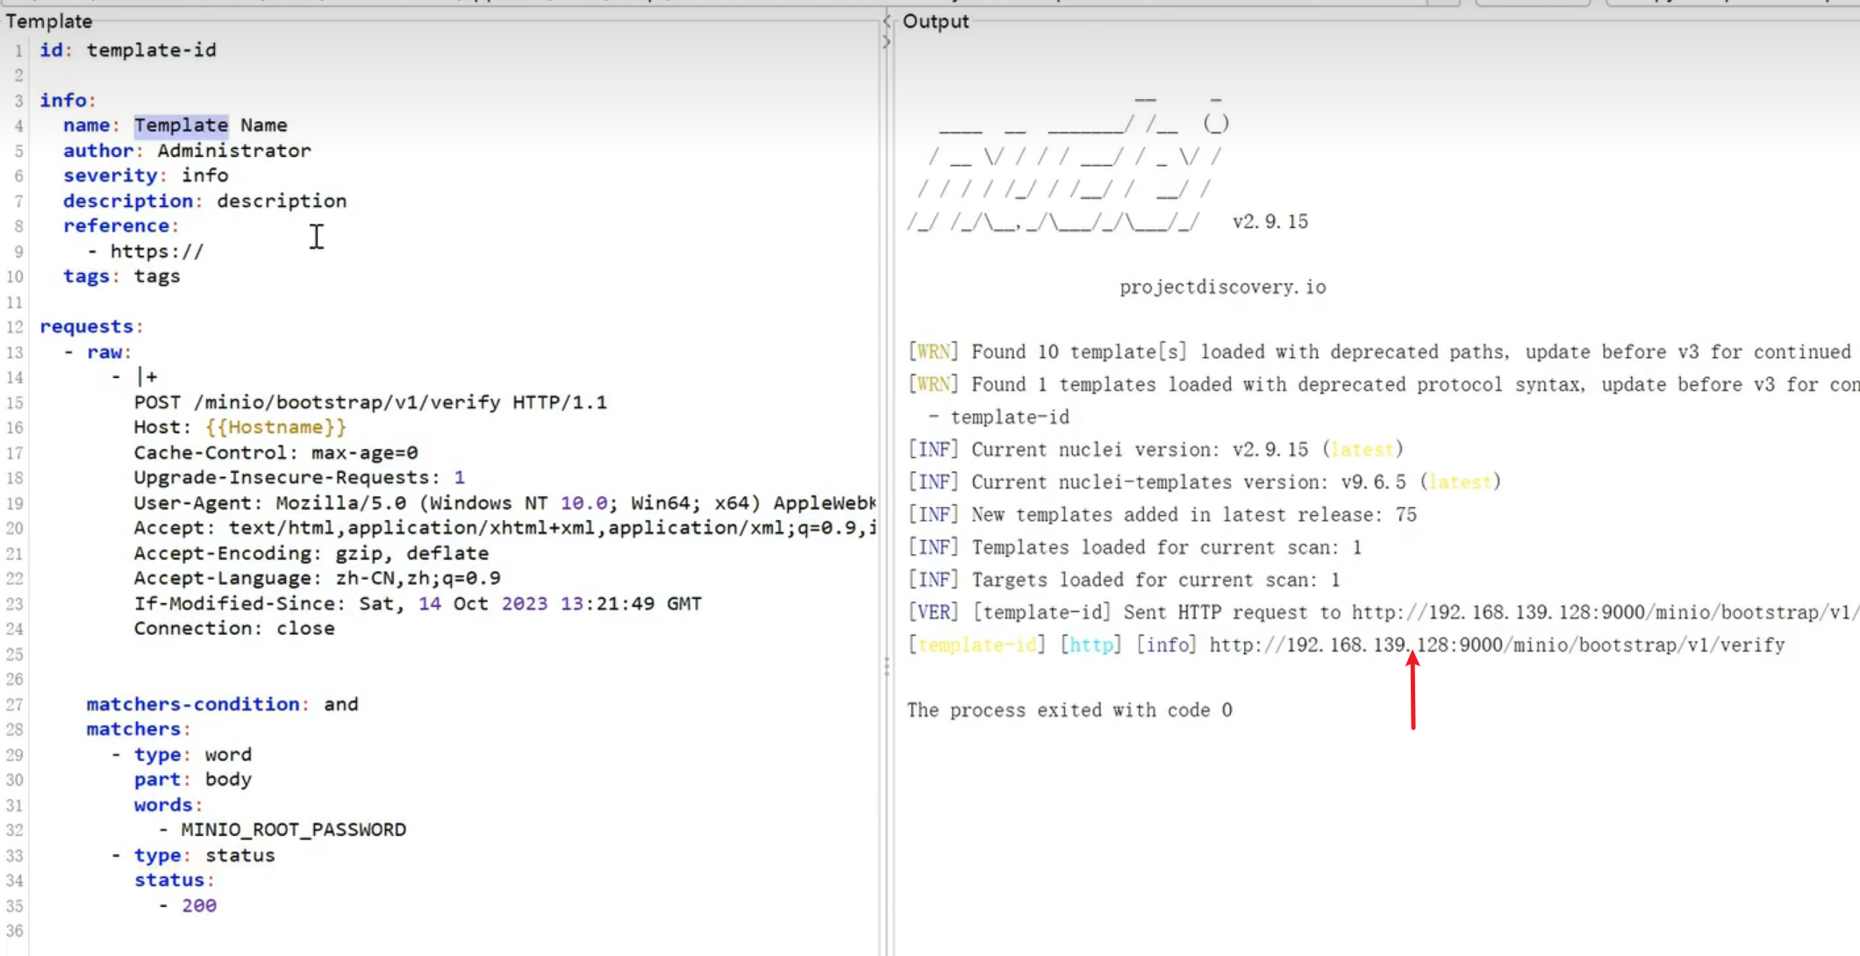Click process exited with code 0 message

(1069, 710)
